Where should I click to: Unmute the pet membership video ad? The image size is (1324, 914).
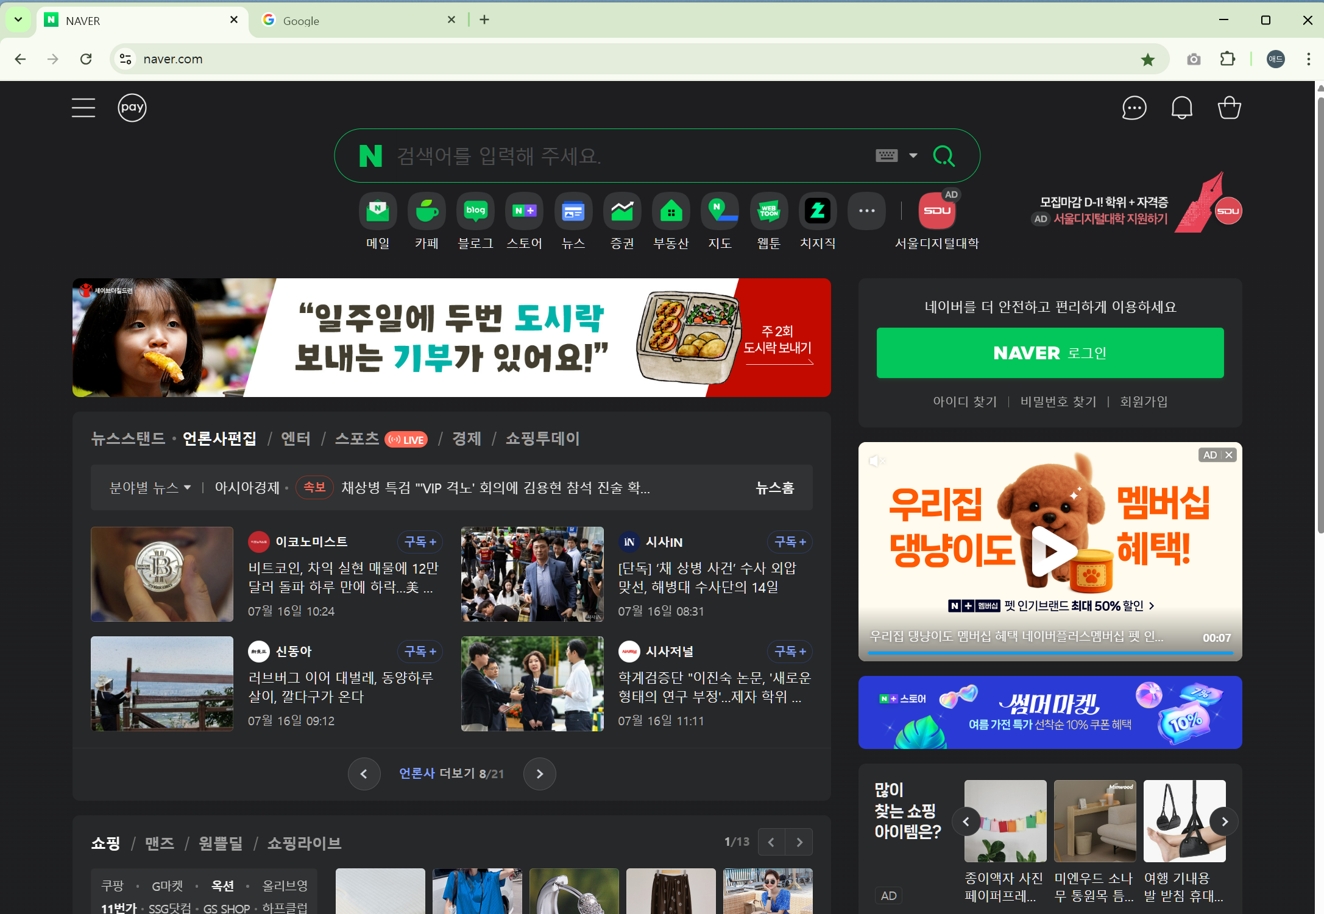(876, 461)
